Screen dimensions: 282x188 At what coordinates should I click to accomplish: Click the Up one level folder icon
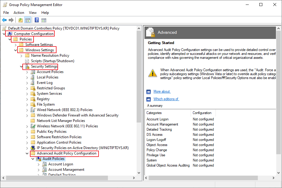tap(20, 20)
